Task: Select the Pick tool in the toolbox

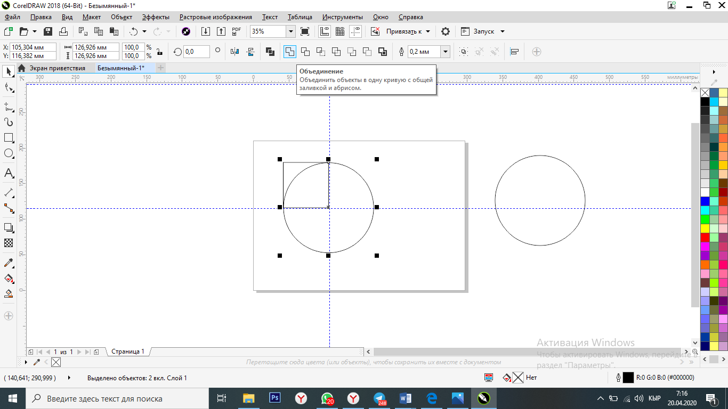Action: tap(9, 71)
